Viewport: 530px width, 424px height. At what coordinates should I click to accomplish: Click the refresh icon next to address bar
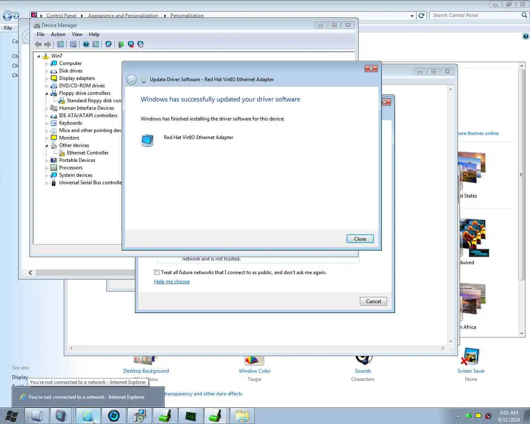pyautogui.click(x=422, y=15)
